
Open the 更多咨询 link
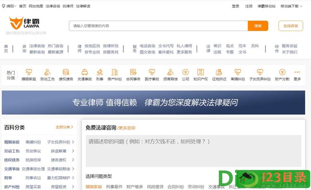[x=126, y=128]
